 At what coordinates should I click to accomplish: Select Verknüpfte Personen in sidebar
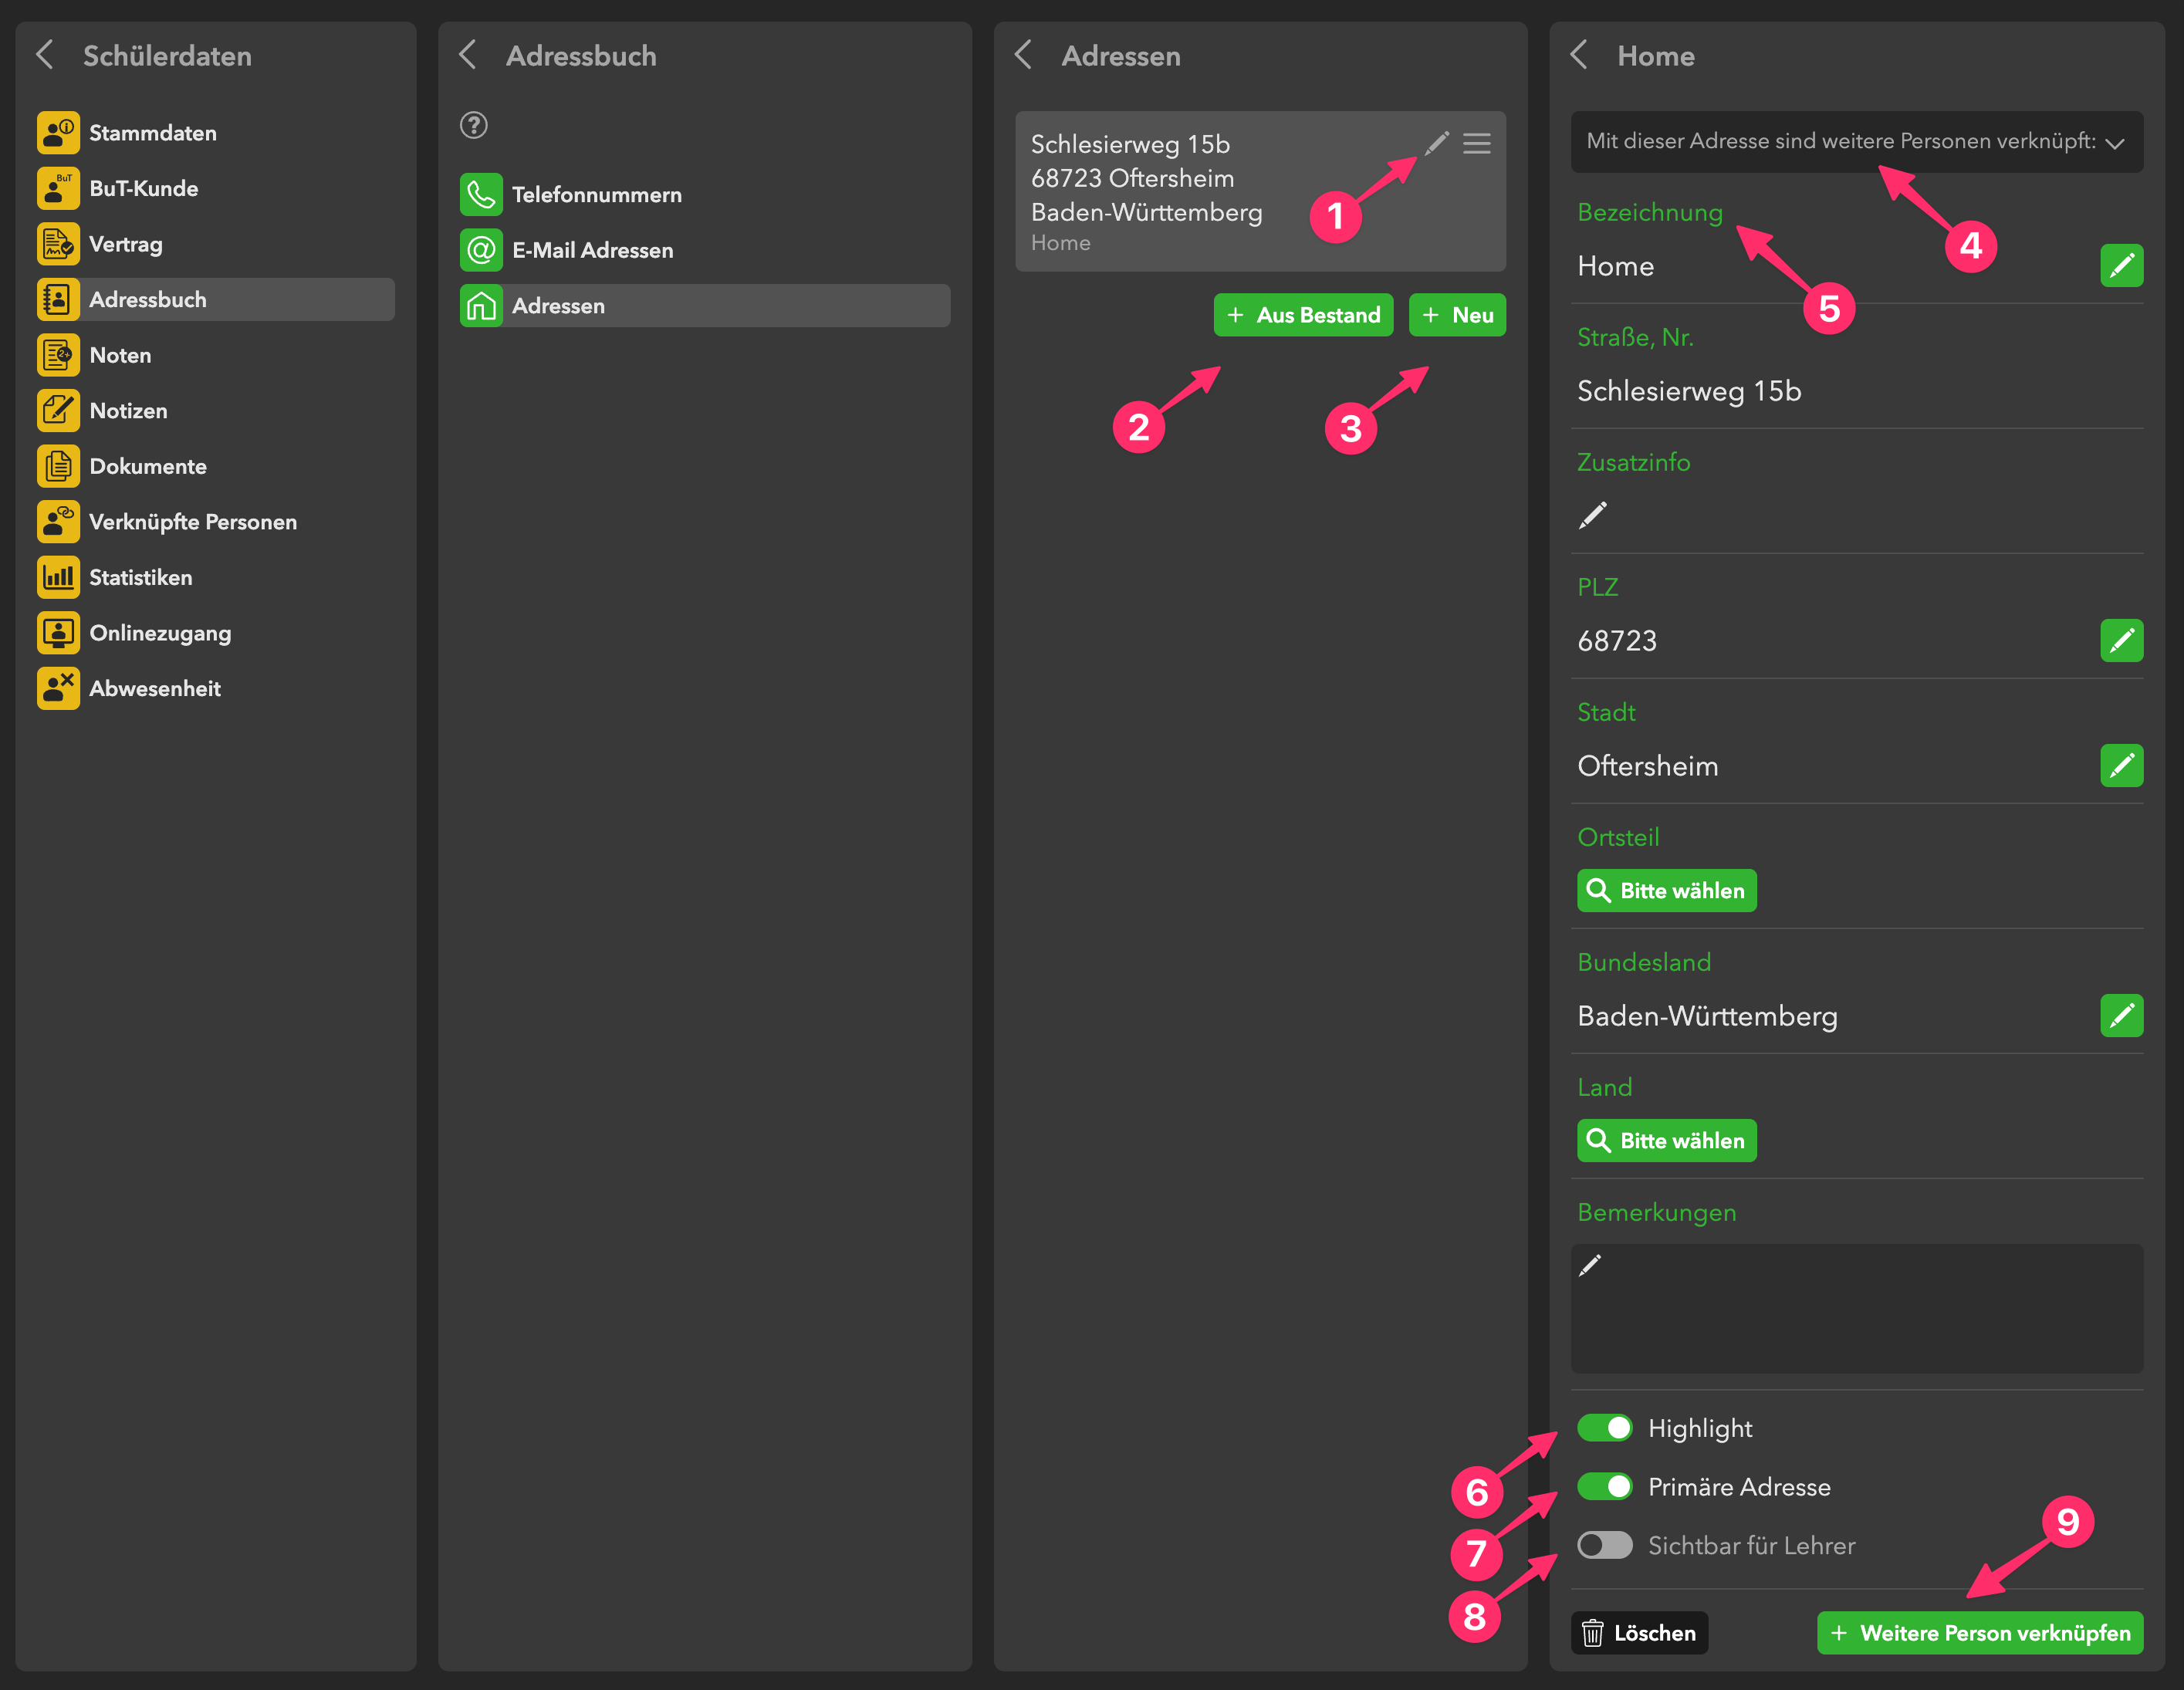(192, 521)
